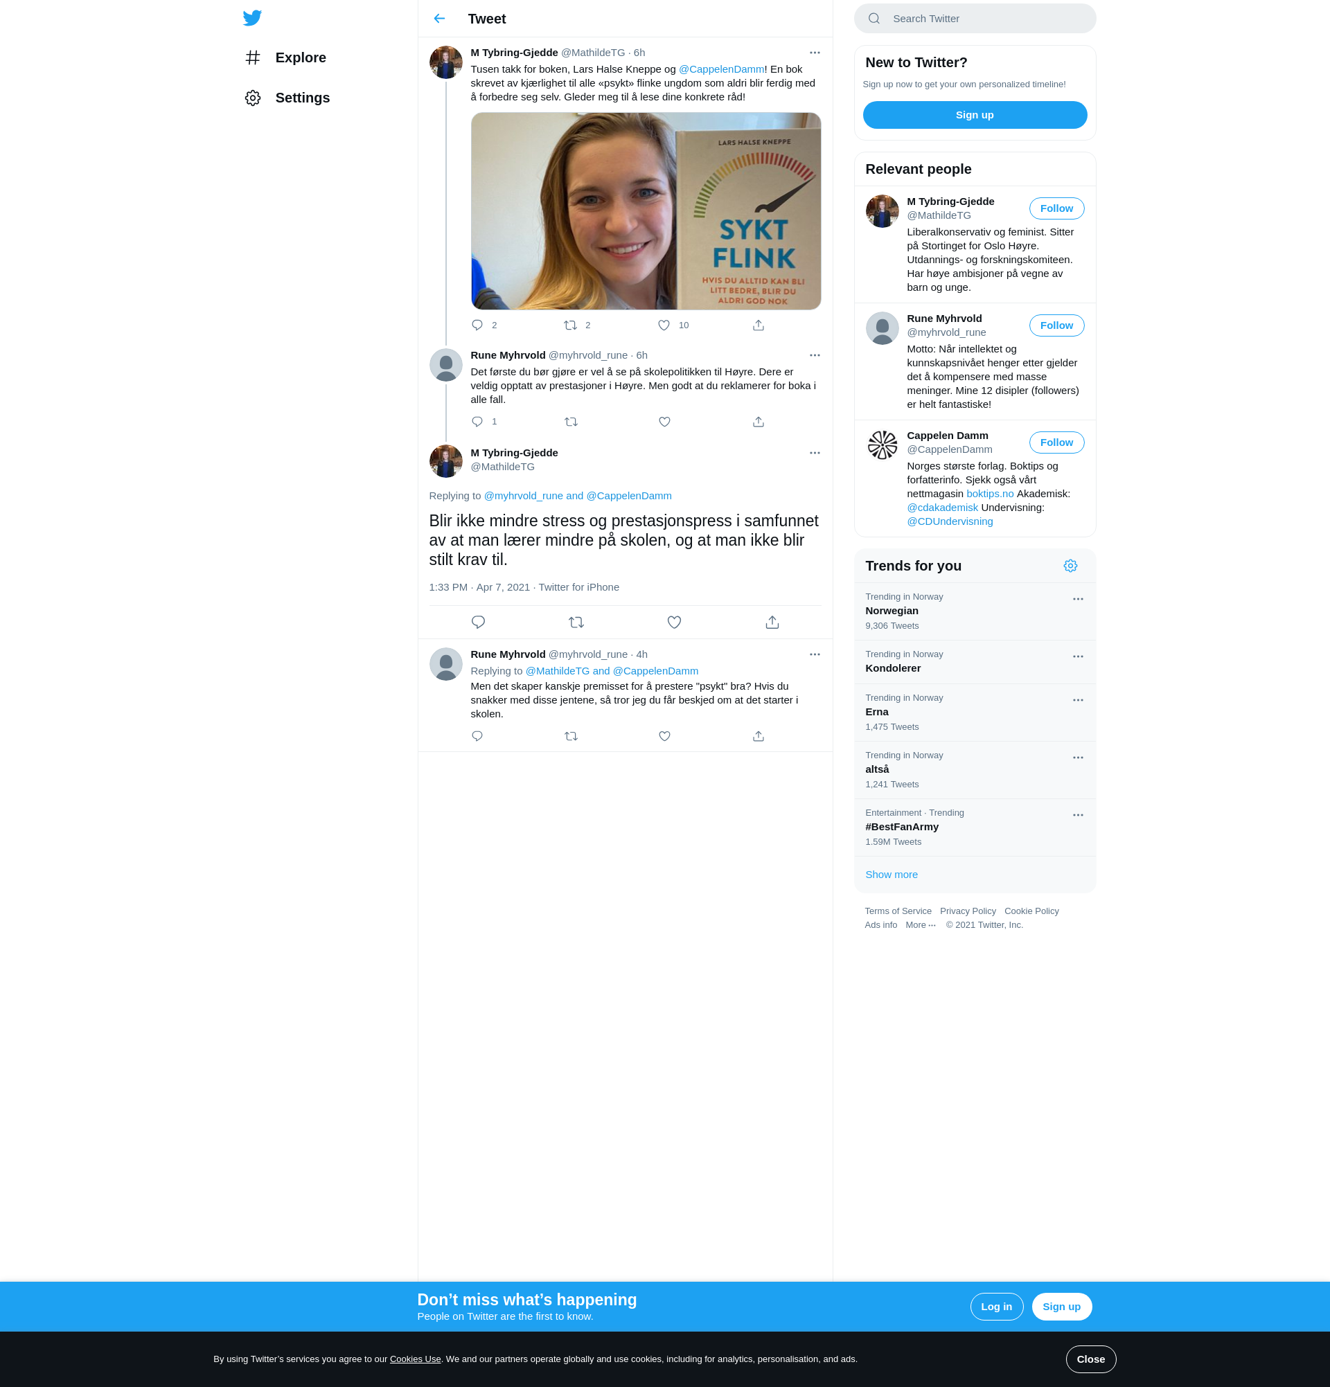Viewport: 1330px width, 1387px height.
Task: Open the @cdakademisk link
Action: point(942,508)
